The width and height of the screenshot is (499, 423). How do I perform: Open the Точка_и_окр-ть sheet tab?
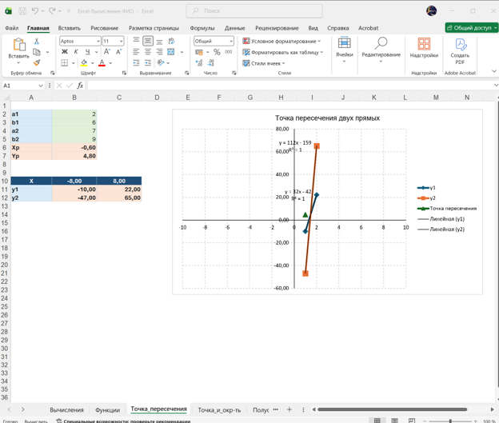219,410
